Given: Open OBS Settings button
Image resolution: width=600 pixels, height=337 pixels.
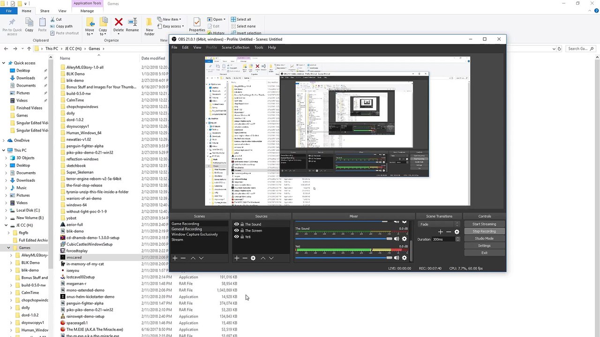Looking at the screenshot, I should pos(484,246).
